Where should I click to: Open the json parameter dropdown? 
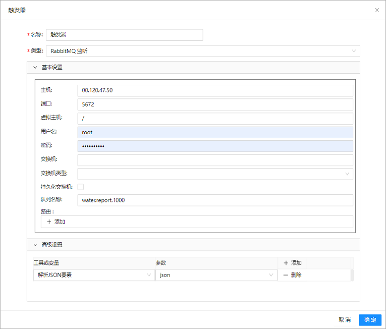point(216,275)
